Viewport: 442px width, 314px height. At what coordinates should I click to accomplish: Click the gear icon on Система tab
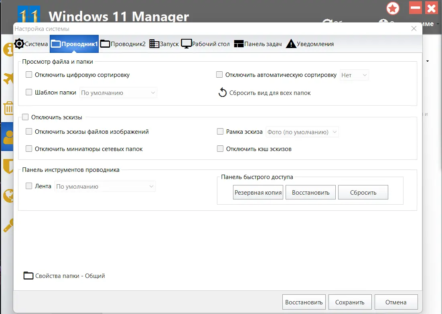(x=19, y=44)
